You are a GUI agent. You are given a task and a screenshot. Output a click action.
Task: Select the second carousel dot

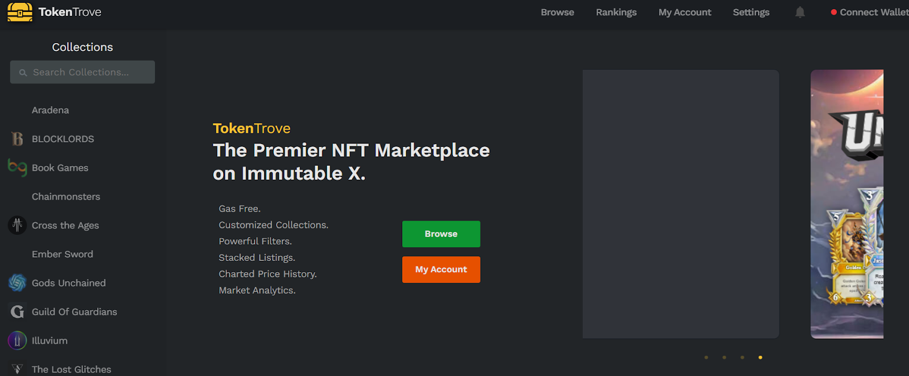pos(724,357)
